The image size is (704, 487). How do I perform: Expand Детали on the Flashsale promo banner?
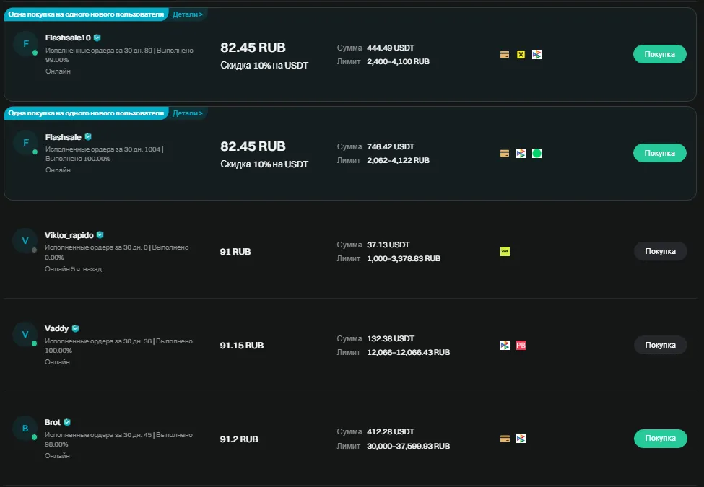click(188, 113)
